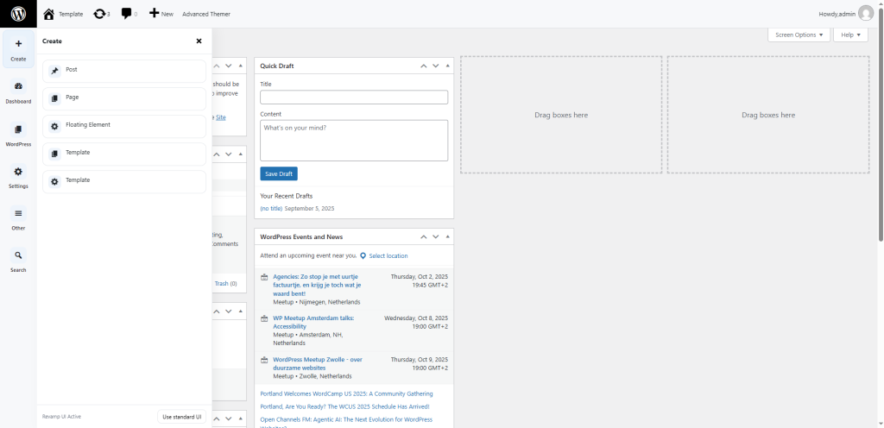
Task: Expand the Help dropdown
Action: click(x=850, y=35)
